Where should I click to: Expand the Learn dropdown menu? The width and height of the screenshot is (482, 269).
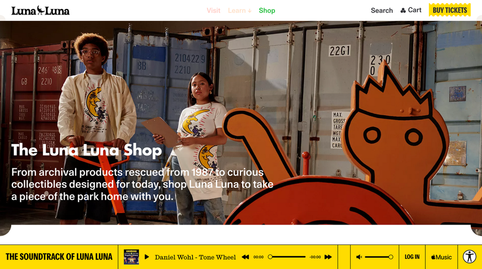pos(240,10)
